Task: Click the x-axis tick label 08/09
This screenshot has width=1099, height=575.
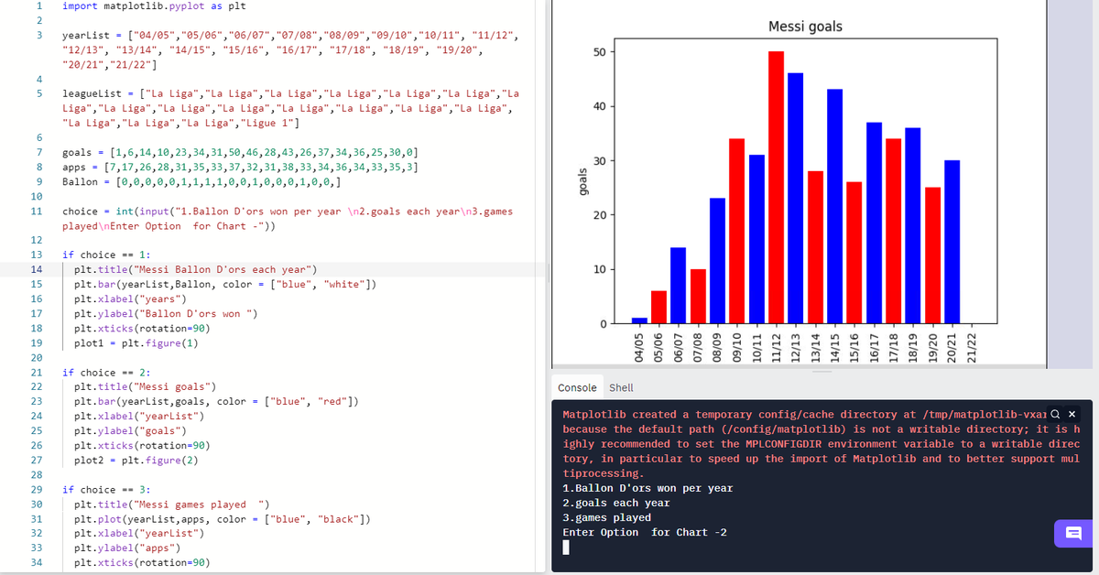Action: pos(718,348)
